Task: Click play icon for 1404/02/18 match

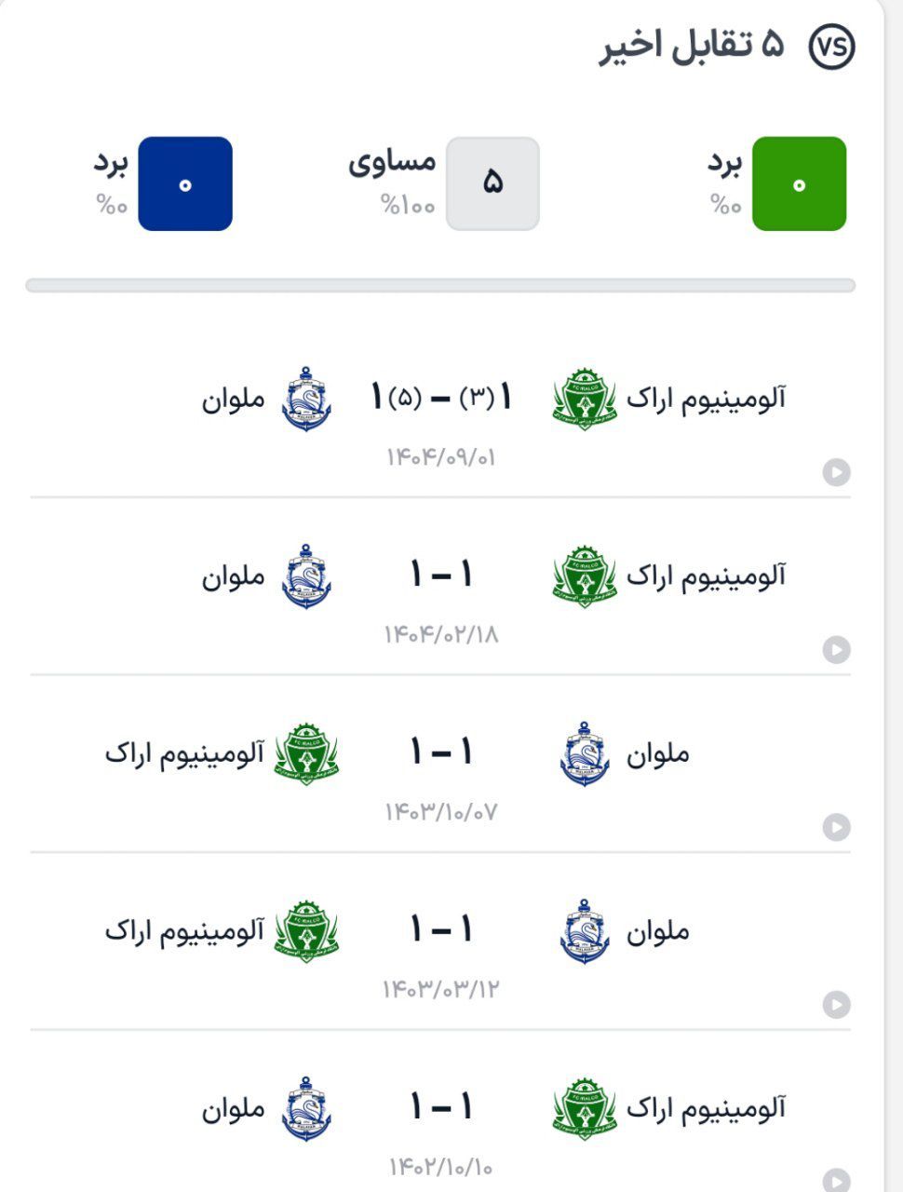Action: click(836, 650)
